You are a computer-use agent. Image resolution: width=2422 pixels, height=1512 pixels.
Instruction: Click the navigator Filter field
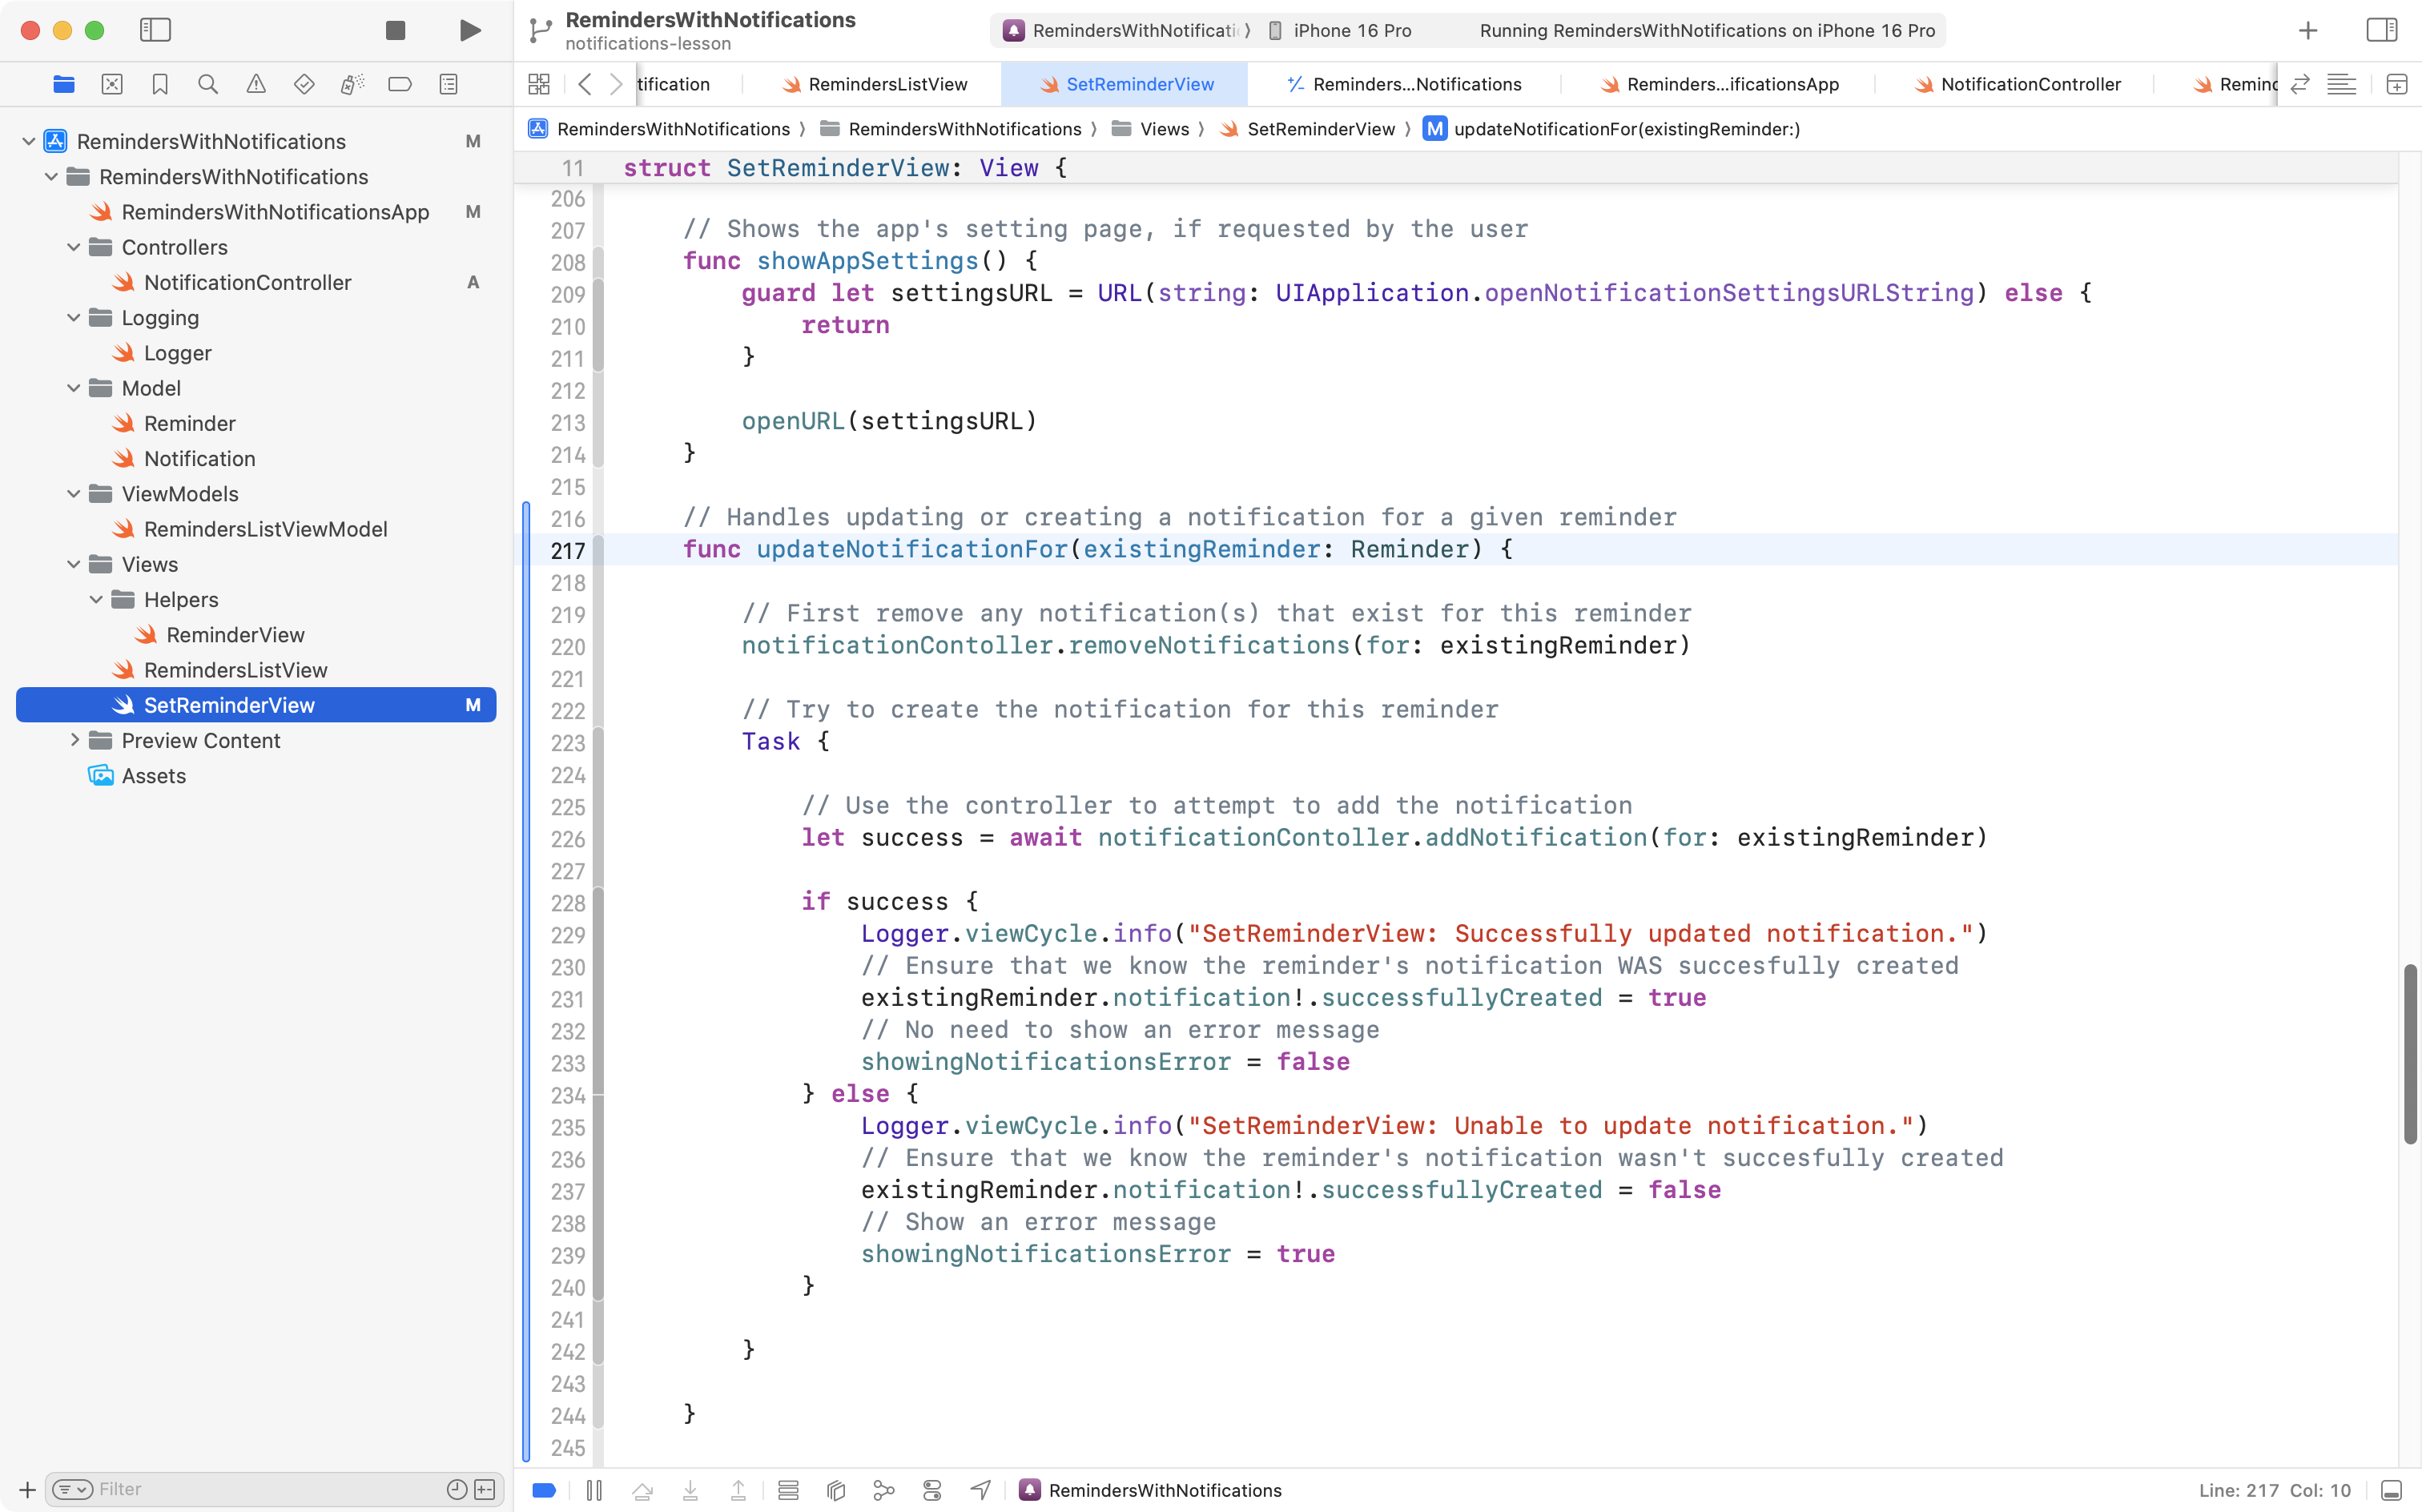260,1489
